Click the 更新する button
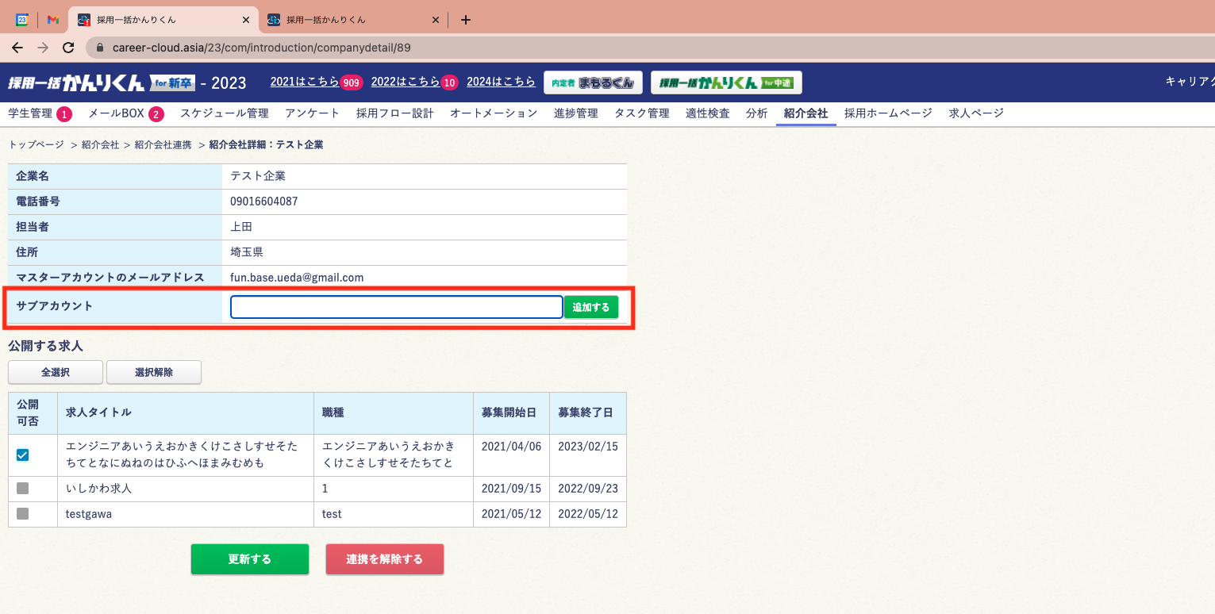Image resolution: width=1215 pixels, height=614 pixels. [x=249, y=559]
